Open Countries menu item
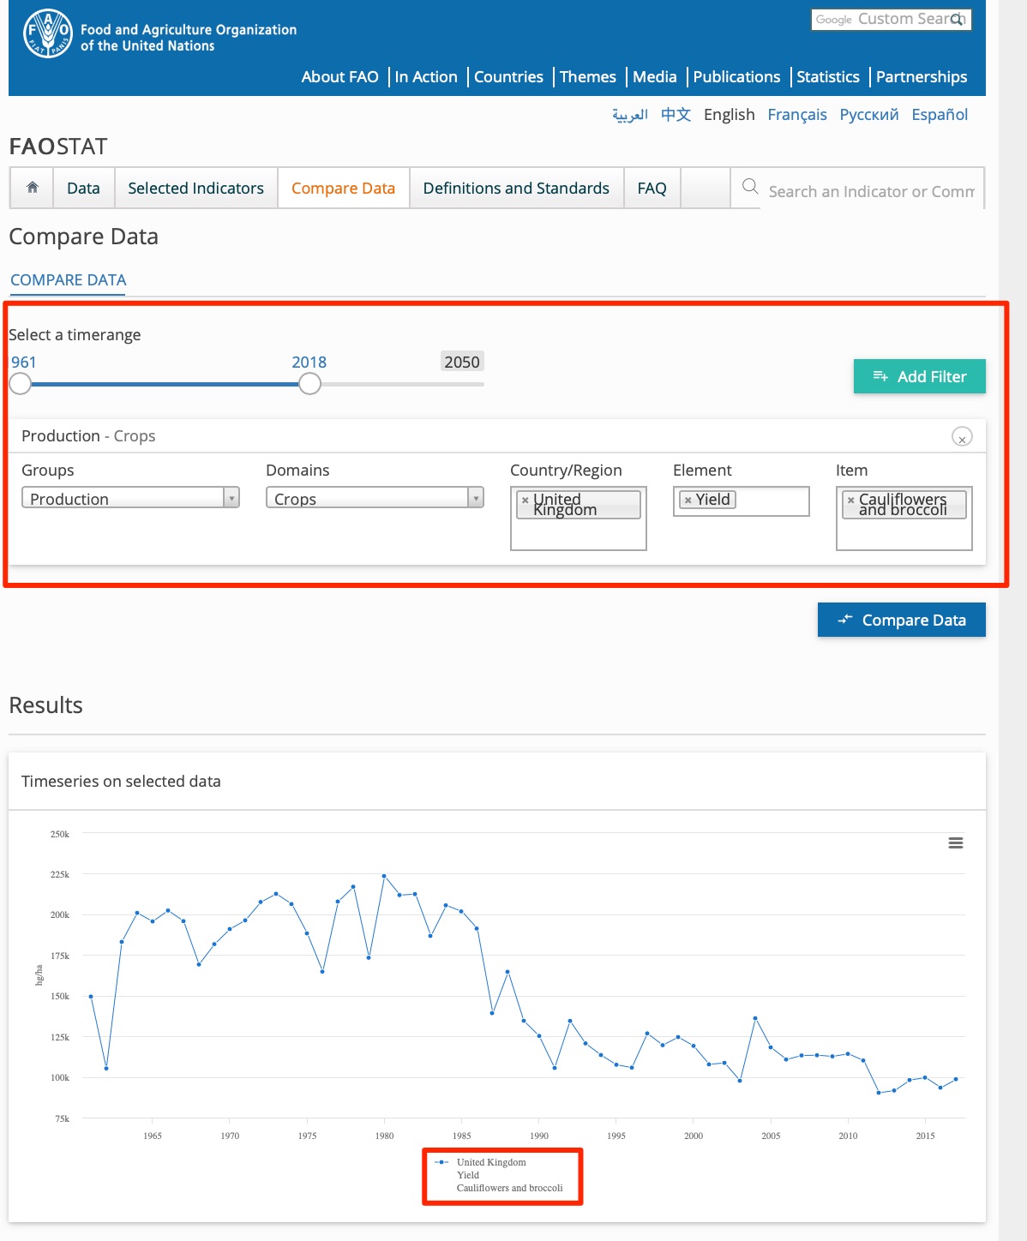Image resolution: width=1027 pixels, height=1241 pixels. point(508,77)
